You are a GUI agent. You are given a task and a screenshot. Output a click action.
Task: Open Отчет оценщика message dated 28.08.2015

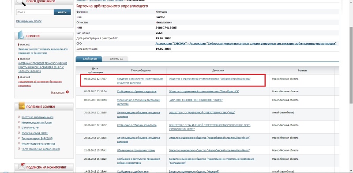coord(139,139)
